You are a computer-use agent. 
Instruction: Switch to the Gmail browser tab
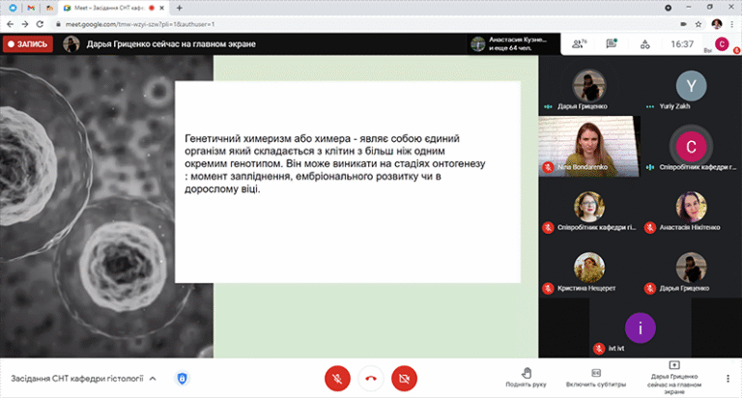[32, 7]
